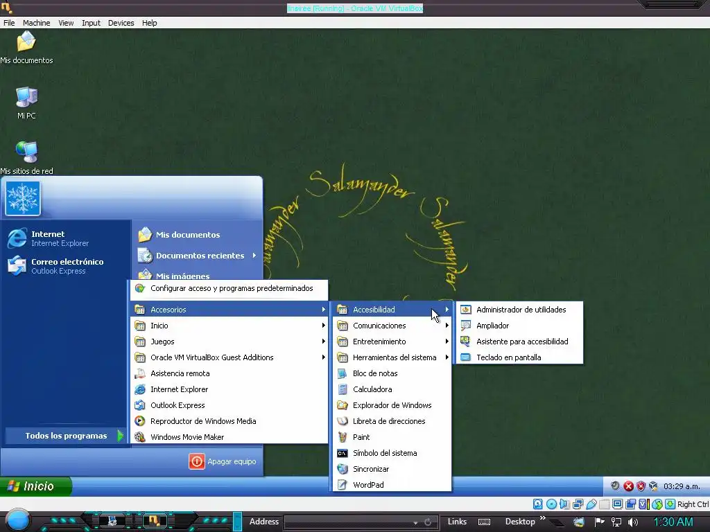Screen dimensions: 710x532
Task: Start Windows Movie Maker
Action: [229, 437]
